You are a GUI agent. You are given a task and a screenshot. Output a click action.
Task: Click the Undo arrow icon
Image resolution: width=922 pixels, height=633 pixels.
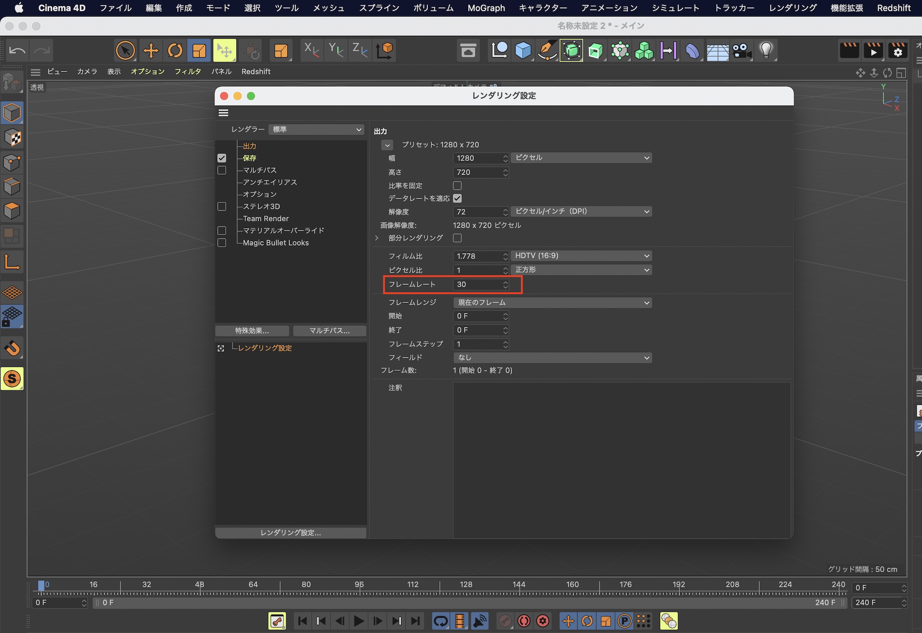pyautogui.click(x=18, y=50)
